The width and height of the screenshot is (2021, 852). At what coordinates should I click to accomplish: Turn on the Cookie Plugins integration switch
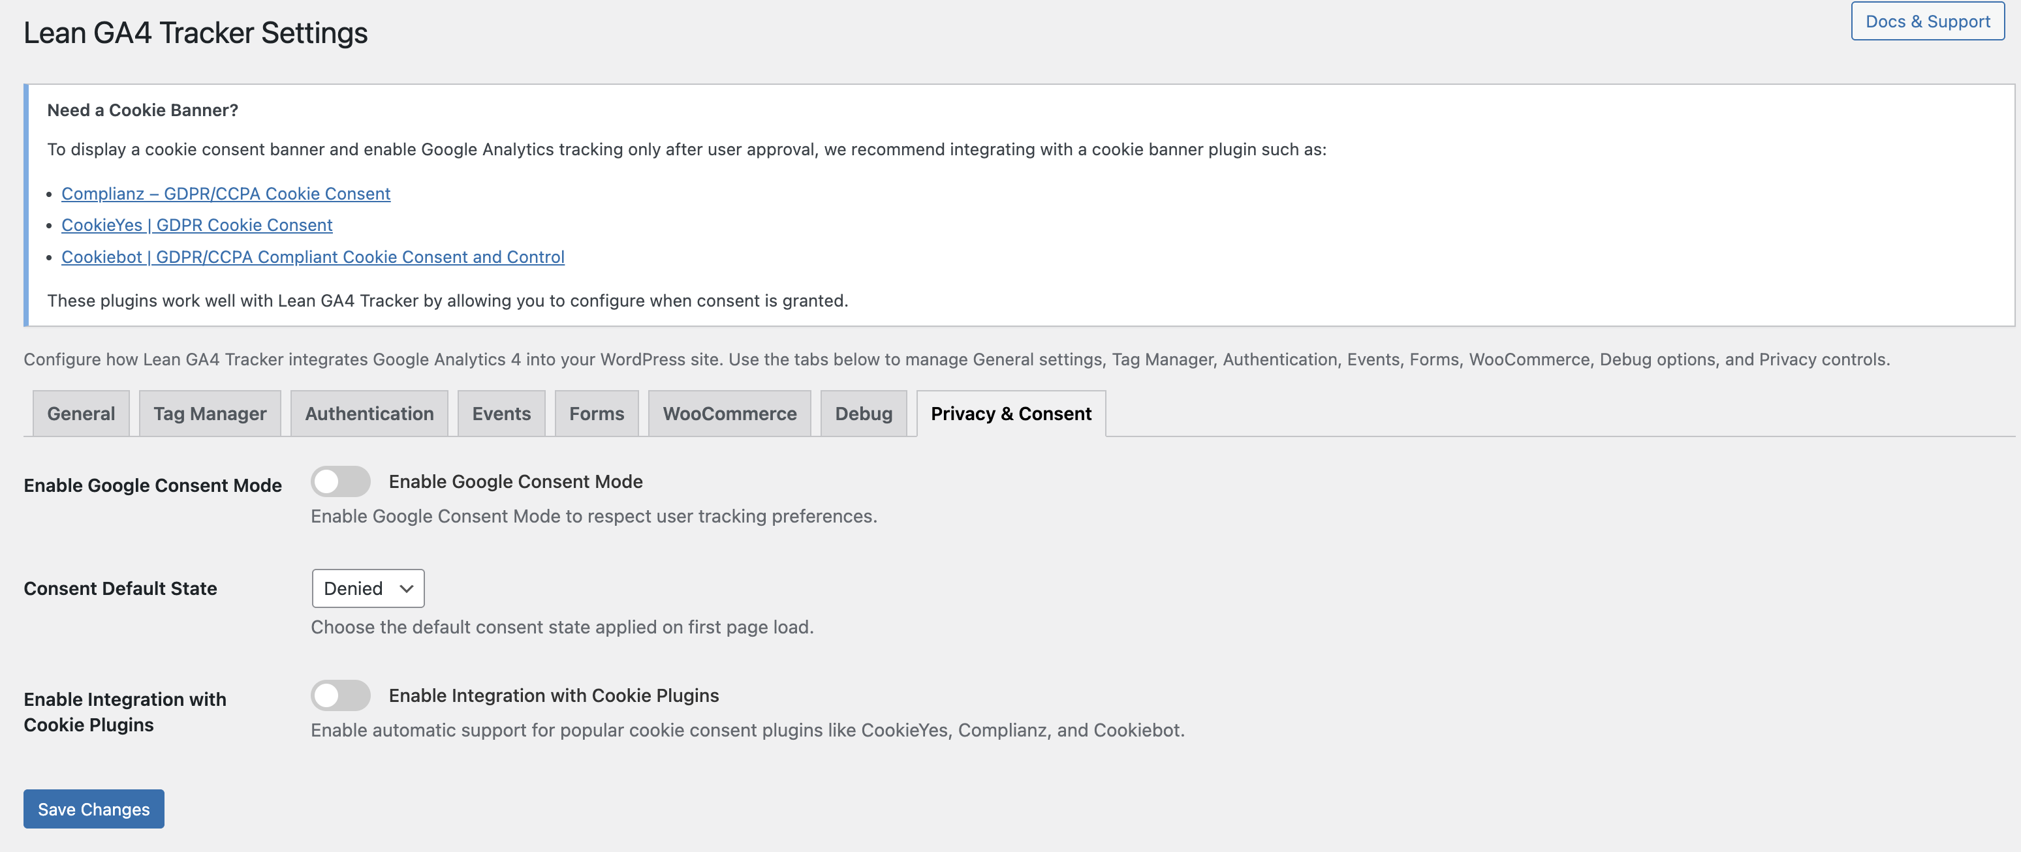(341, 695)
